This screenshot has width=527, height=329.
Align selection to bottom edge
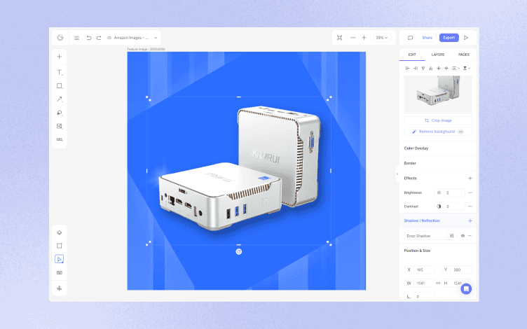click(x=430, y=68)
